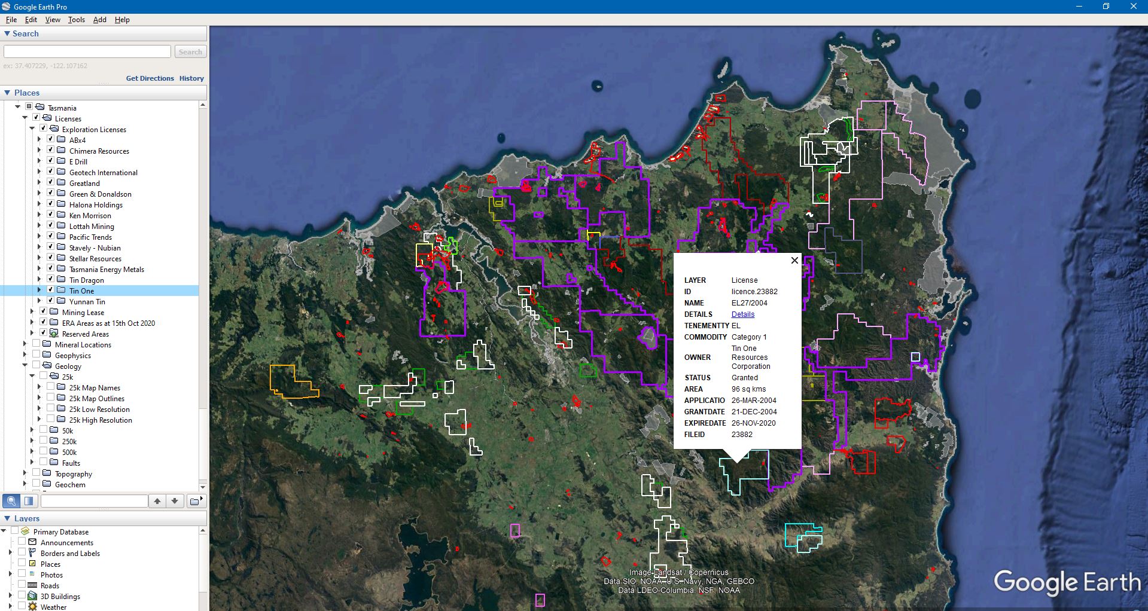Enable the 25k Map Outlines checkbox
This screenshot has width=1148, height=611.
point(50,398)
